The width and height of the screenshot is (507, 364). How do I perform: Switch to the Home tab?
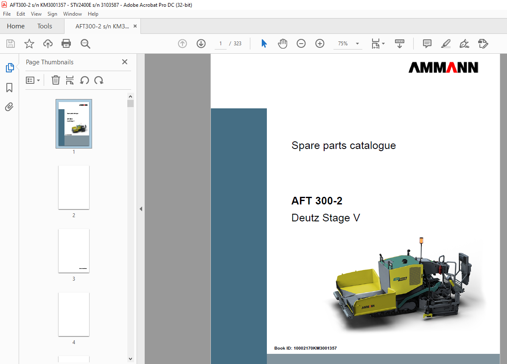pos(16,26)
